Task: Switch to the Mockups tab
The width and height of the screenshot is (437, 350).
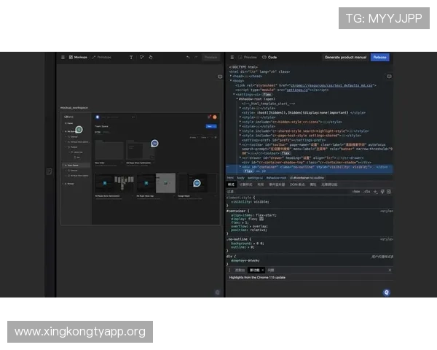Action: coord(79,57)
